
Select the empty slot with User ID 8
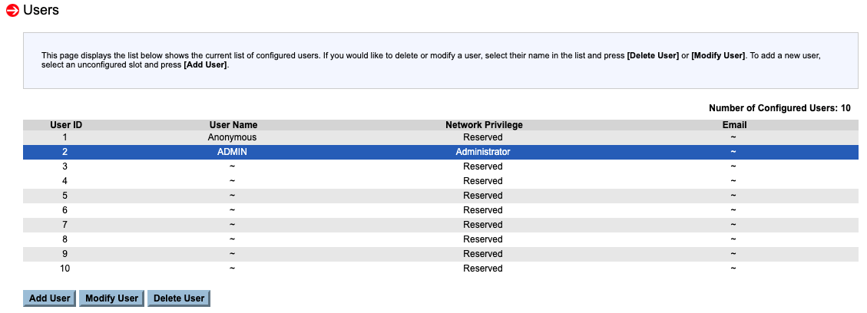pyautogui.click(x=232, y=239)
